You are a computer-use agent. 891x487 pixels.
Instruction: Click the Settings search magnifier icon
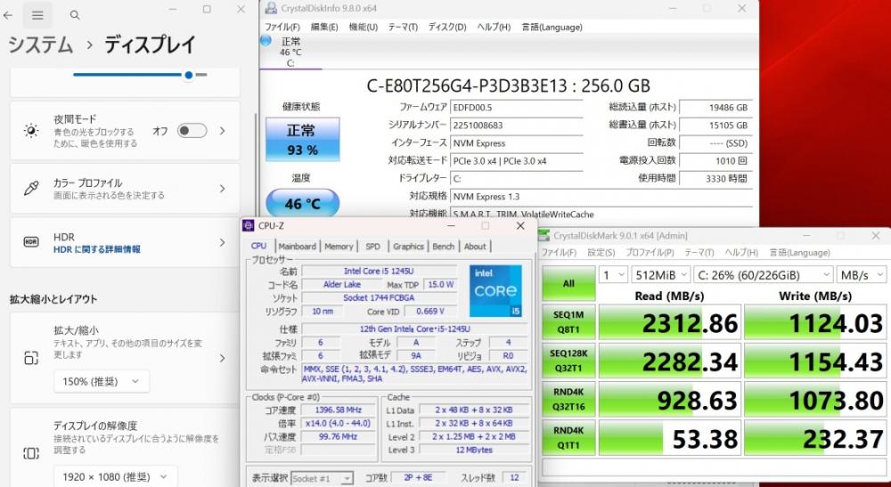(x=75, y=15)
